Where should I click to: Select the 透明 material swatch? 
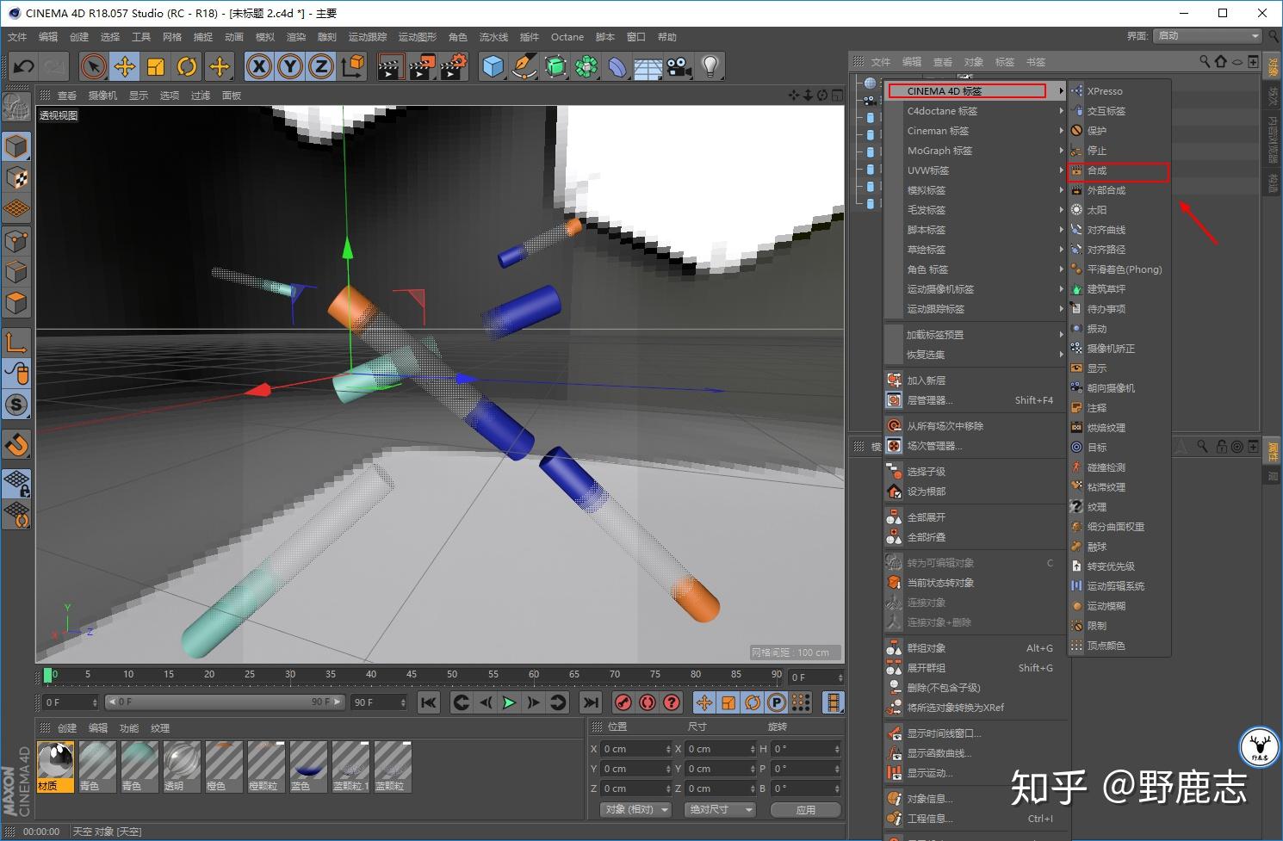(182, 766)
